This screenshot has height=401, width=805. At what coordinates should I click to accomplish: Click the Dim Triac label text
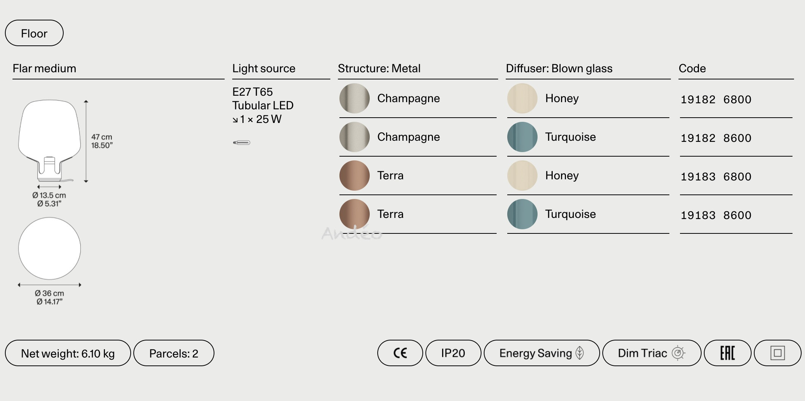point(642,353)
